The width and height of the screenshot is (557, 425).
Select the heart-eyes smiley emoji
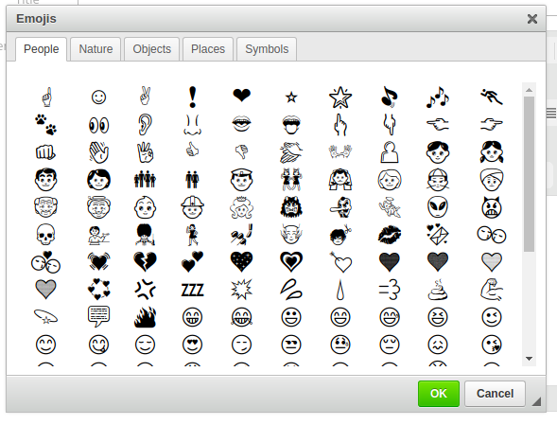pyautogui.click(x=192, y=345)
